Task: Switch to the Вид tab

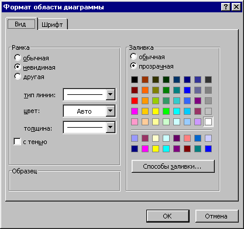Action: tap(22, 24)
